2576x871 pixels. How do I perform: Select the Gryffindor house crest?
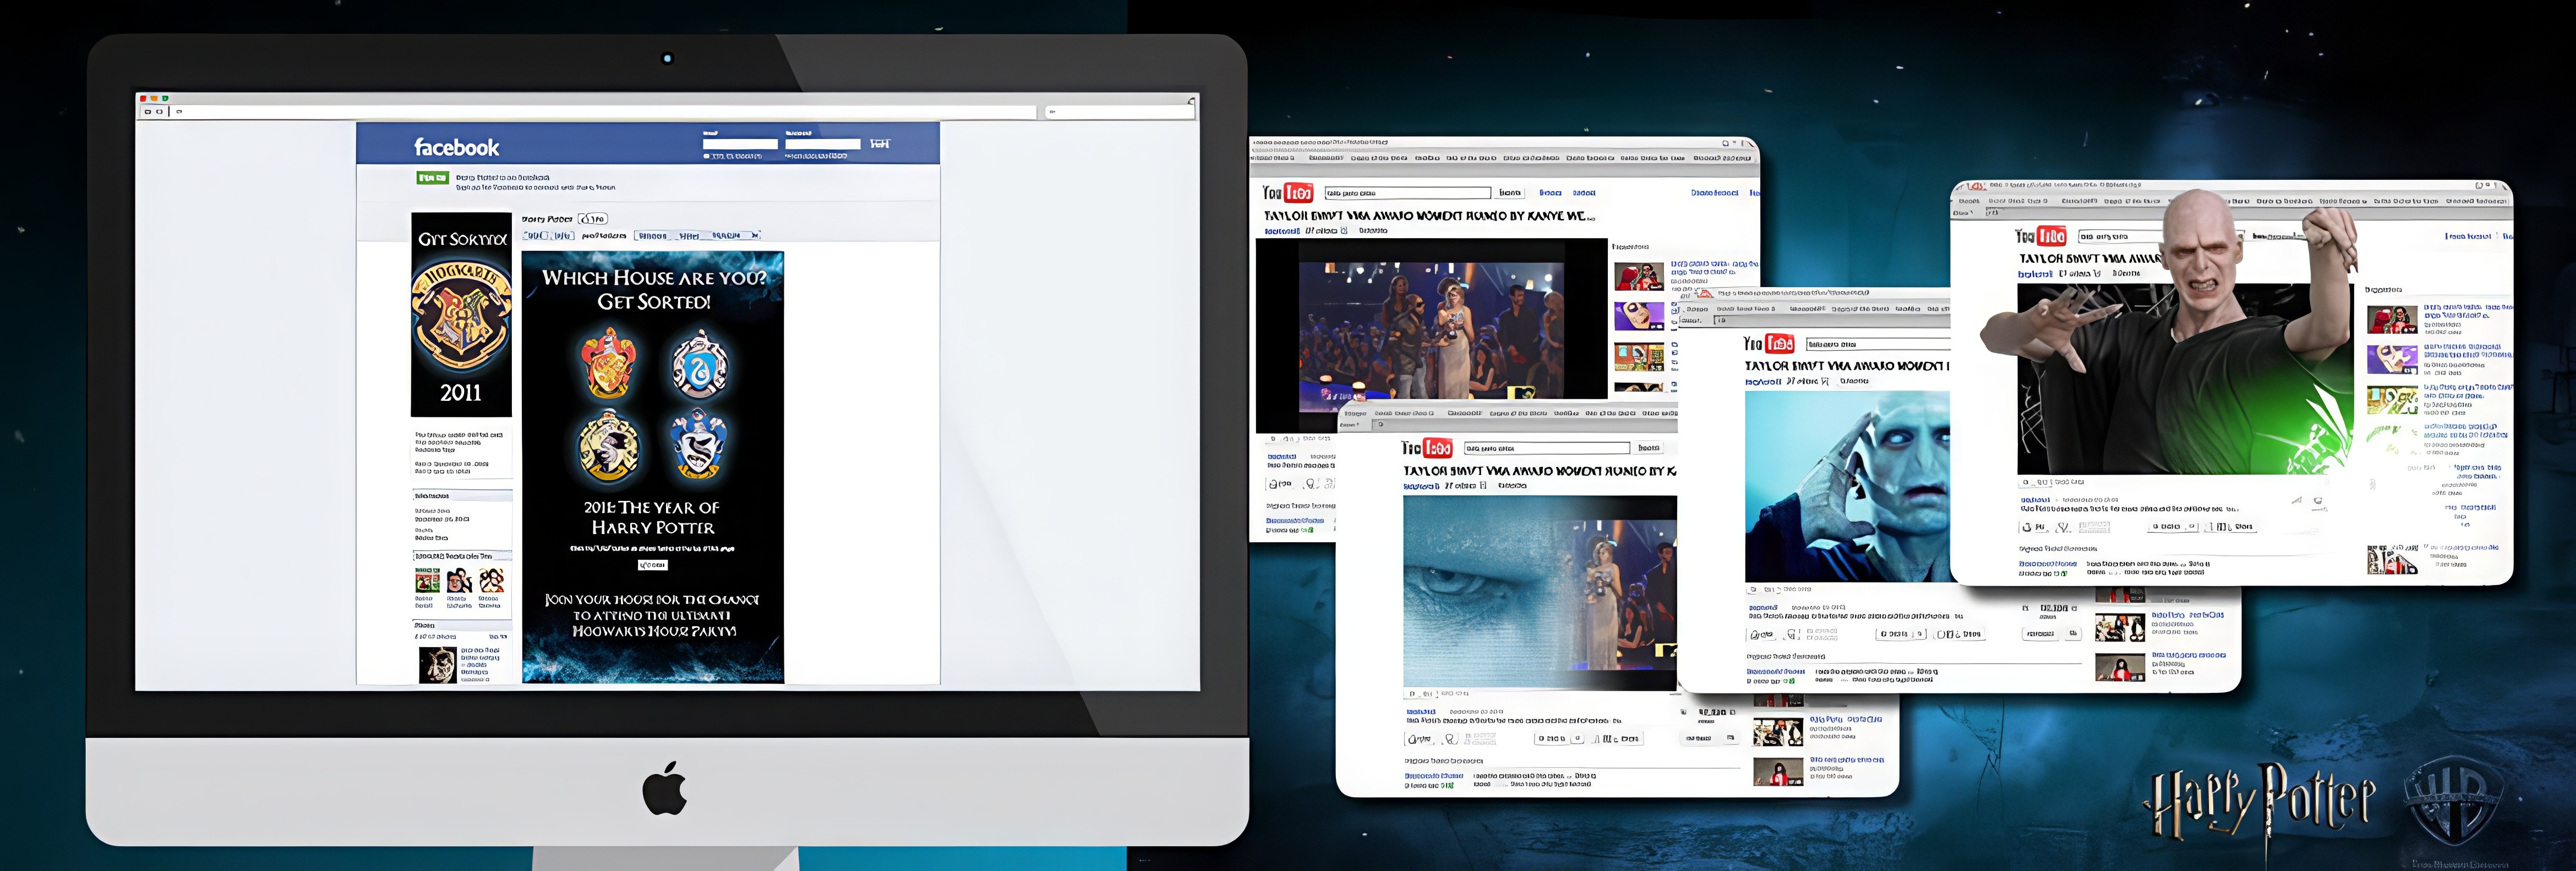[x=609, y=363]
